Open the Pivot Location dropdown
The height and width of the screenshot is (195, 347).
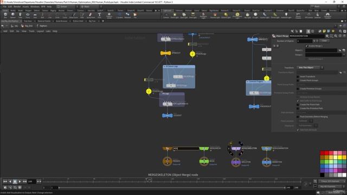(x=306, y=121)
